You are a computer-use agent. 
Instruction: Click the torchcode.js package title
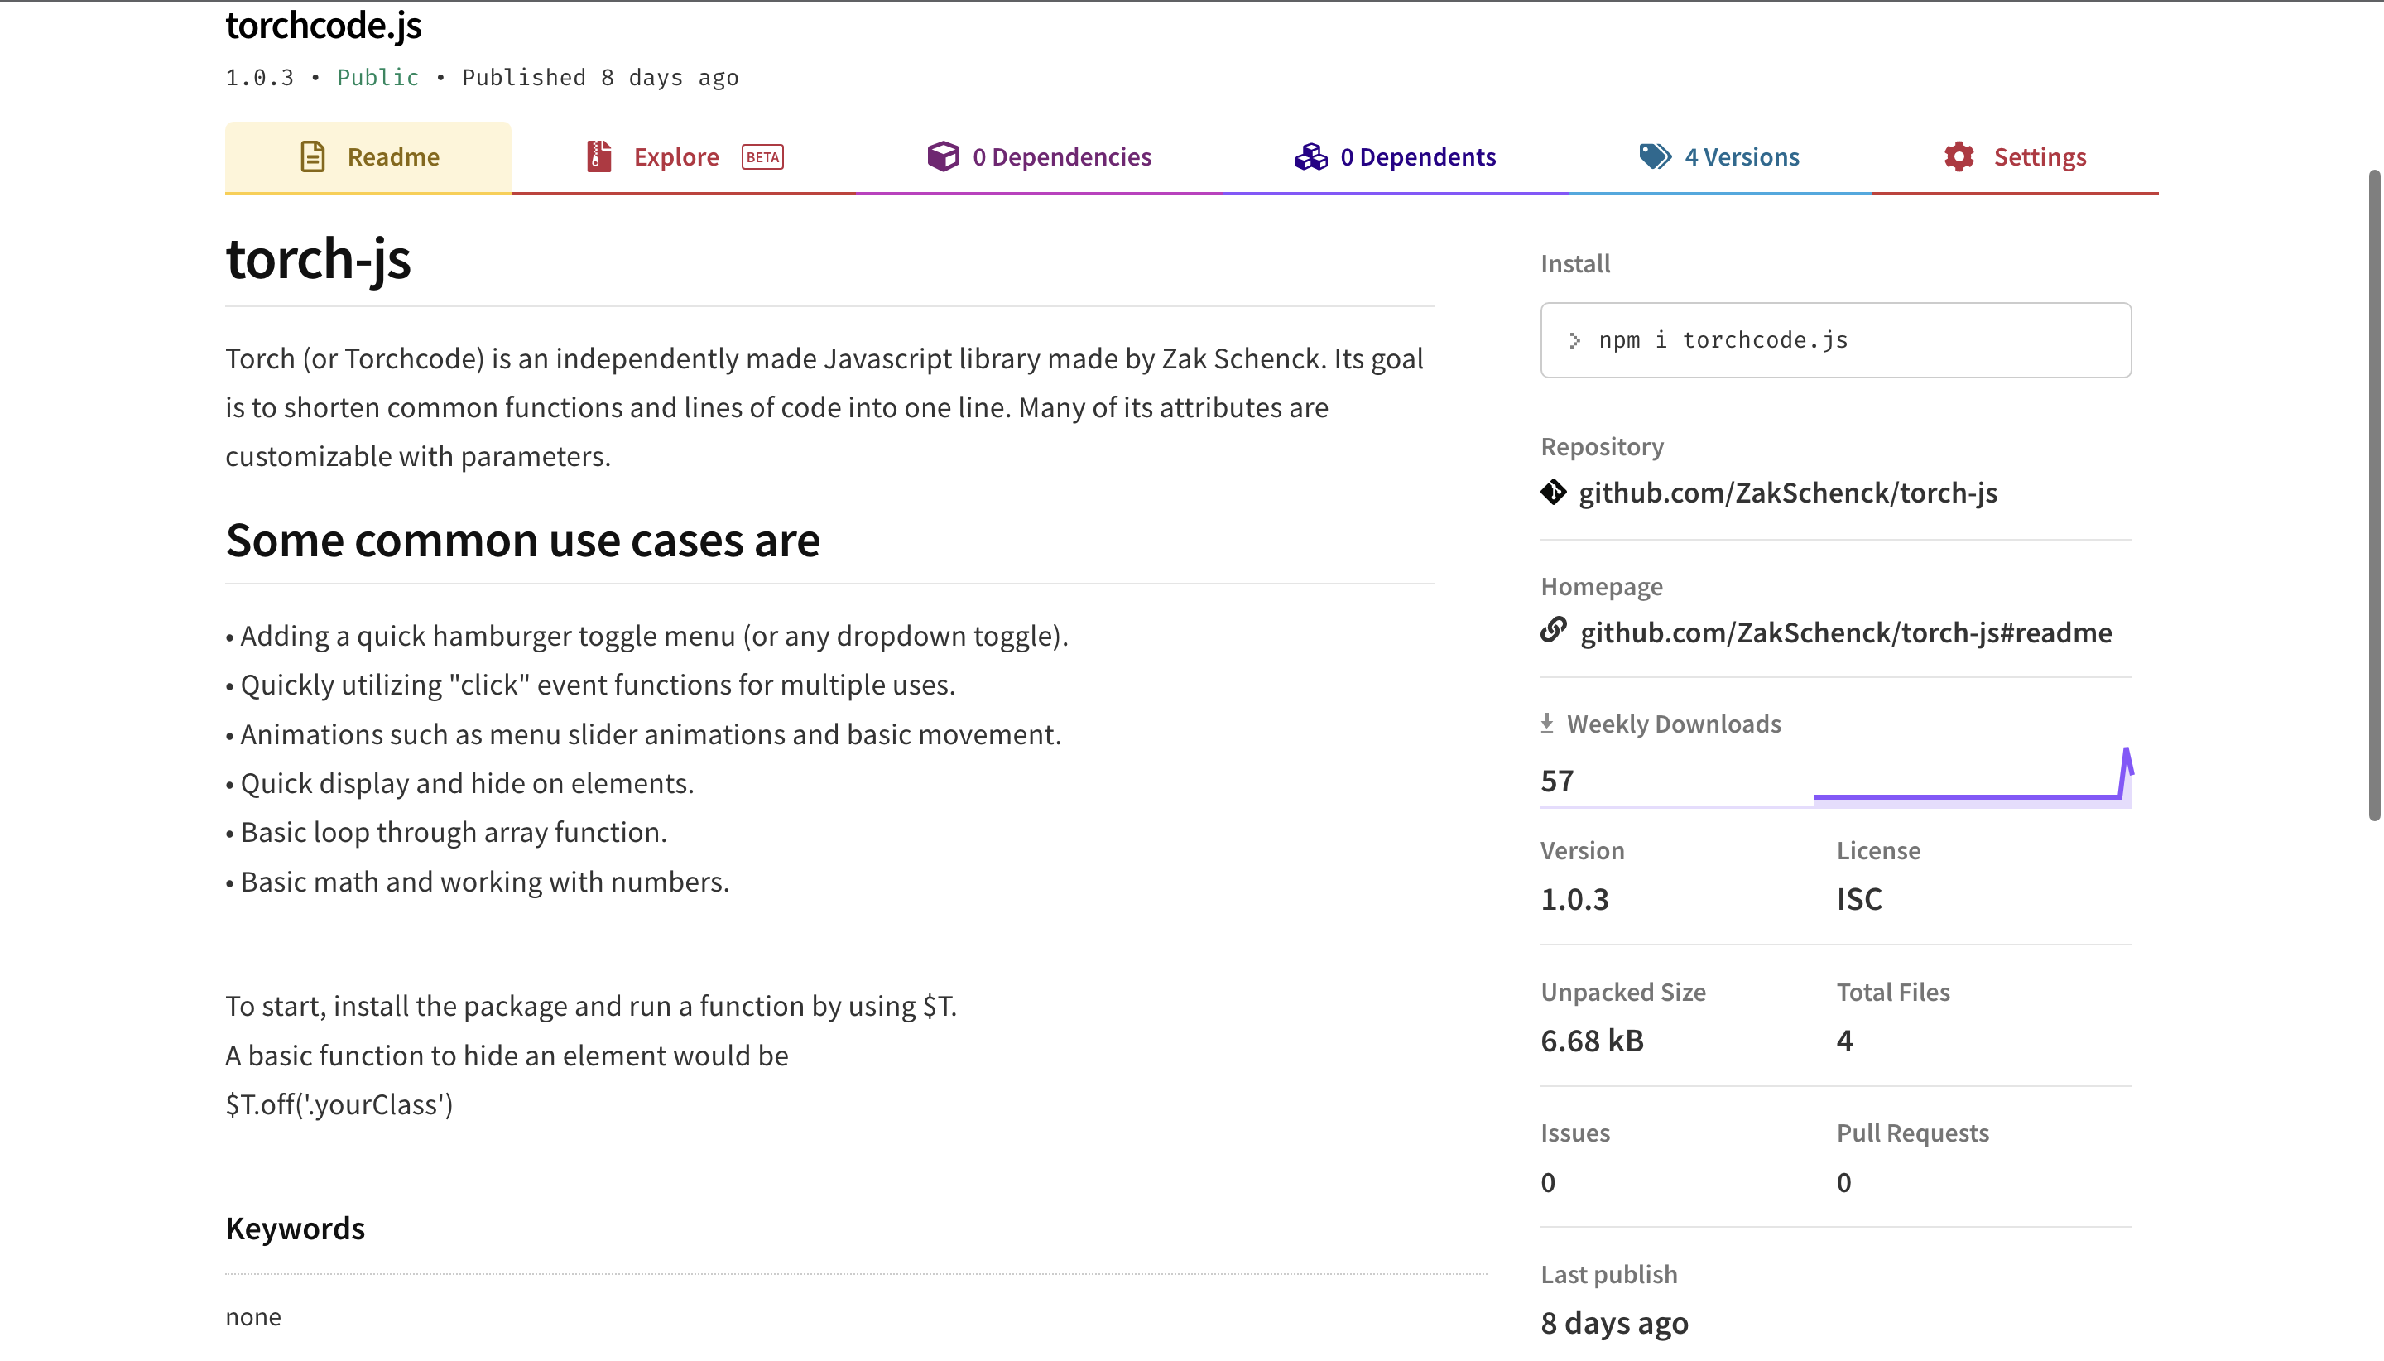click(x=324, y=25)
